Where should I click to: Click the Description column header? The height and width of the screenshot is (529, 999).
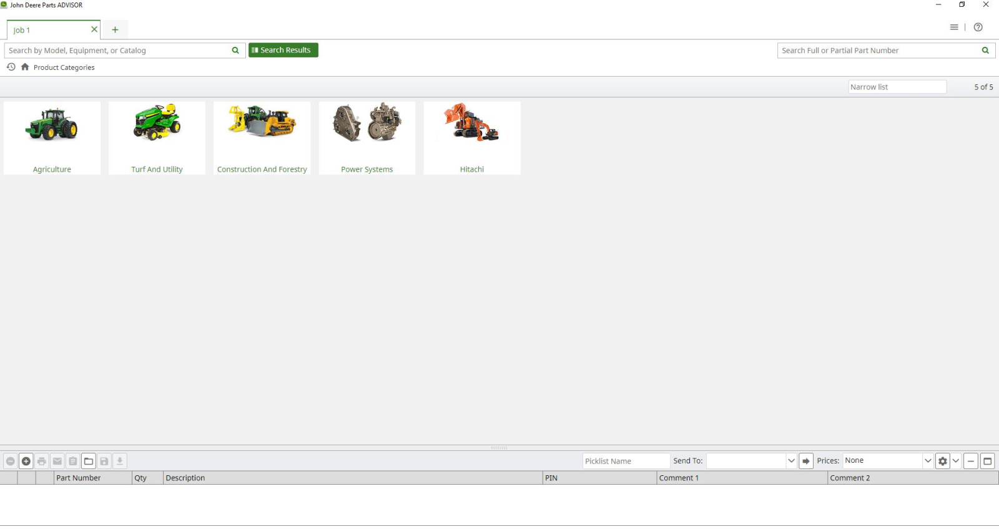pyautogui.click(x=353, y=478)
